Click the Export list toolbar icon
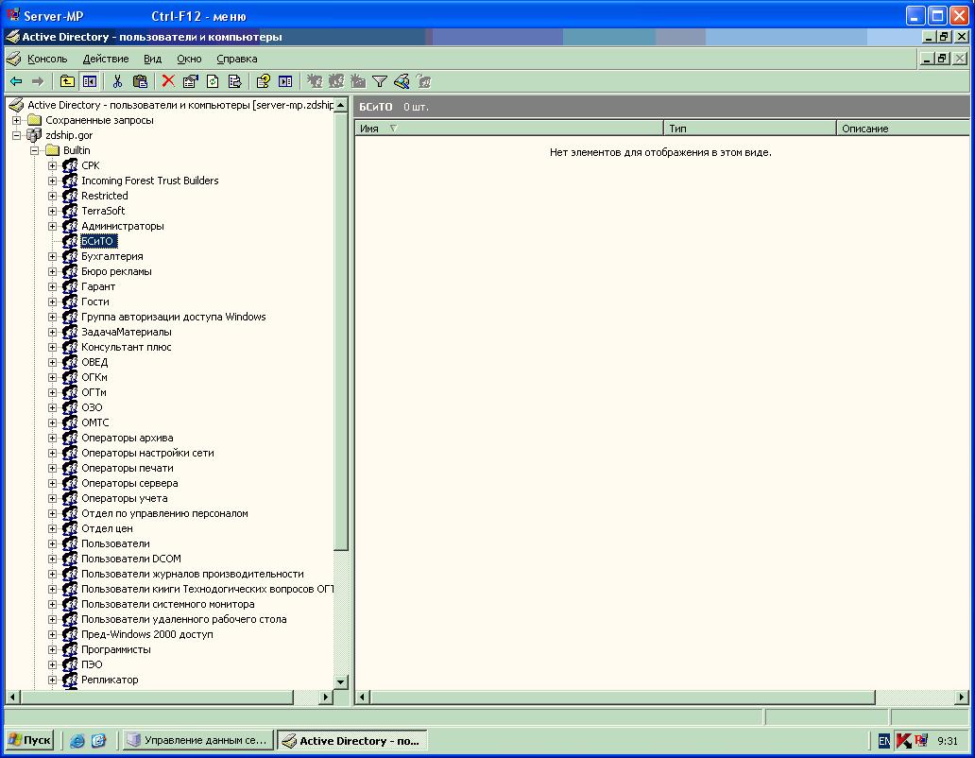 coord(235,81)
